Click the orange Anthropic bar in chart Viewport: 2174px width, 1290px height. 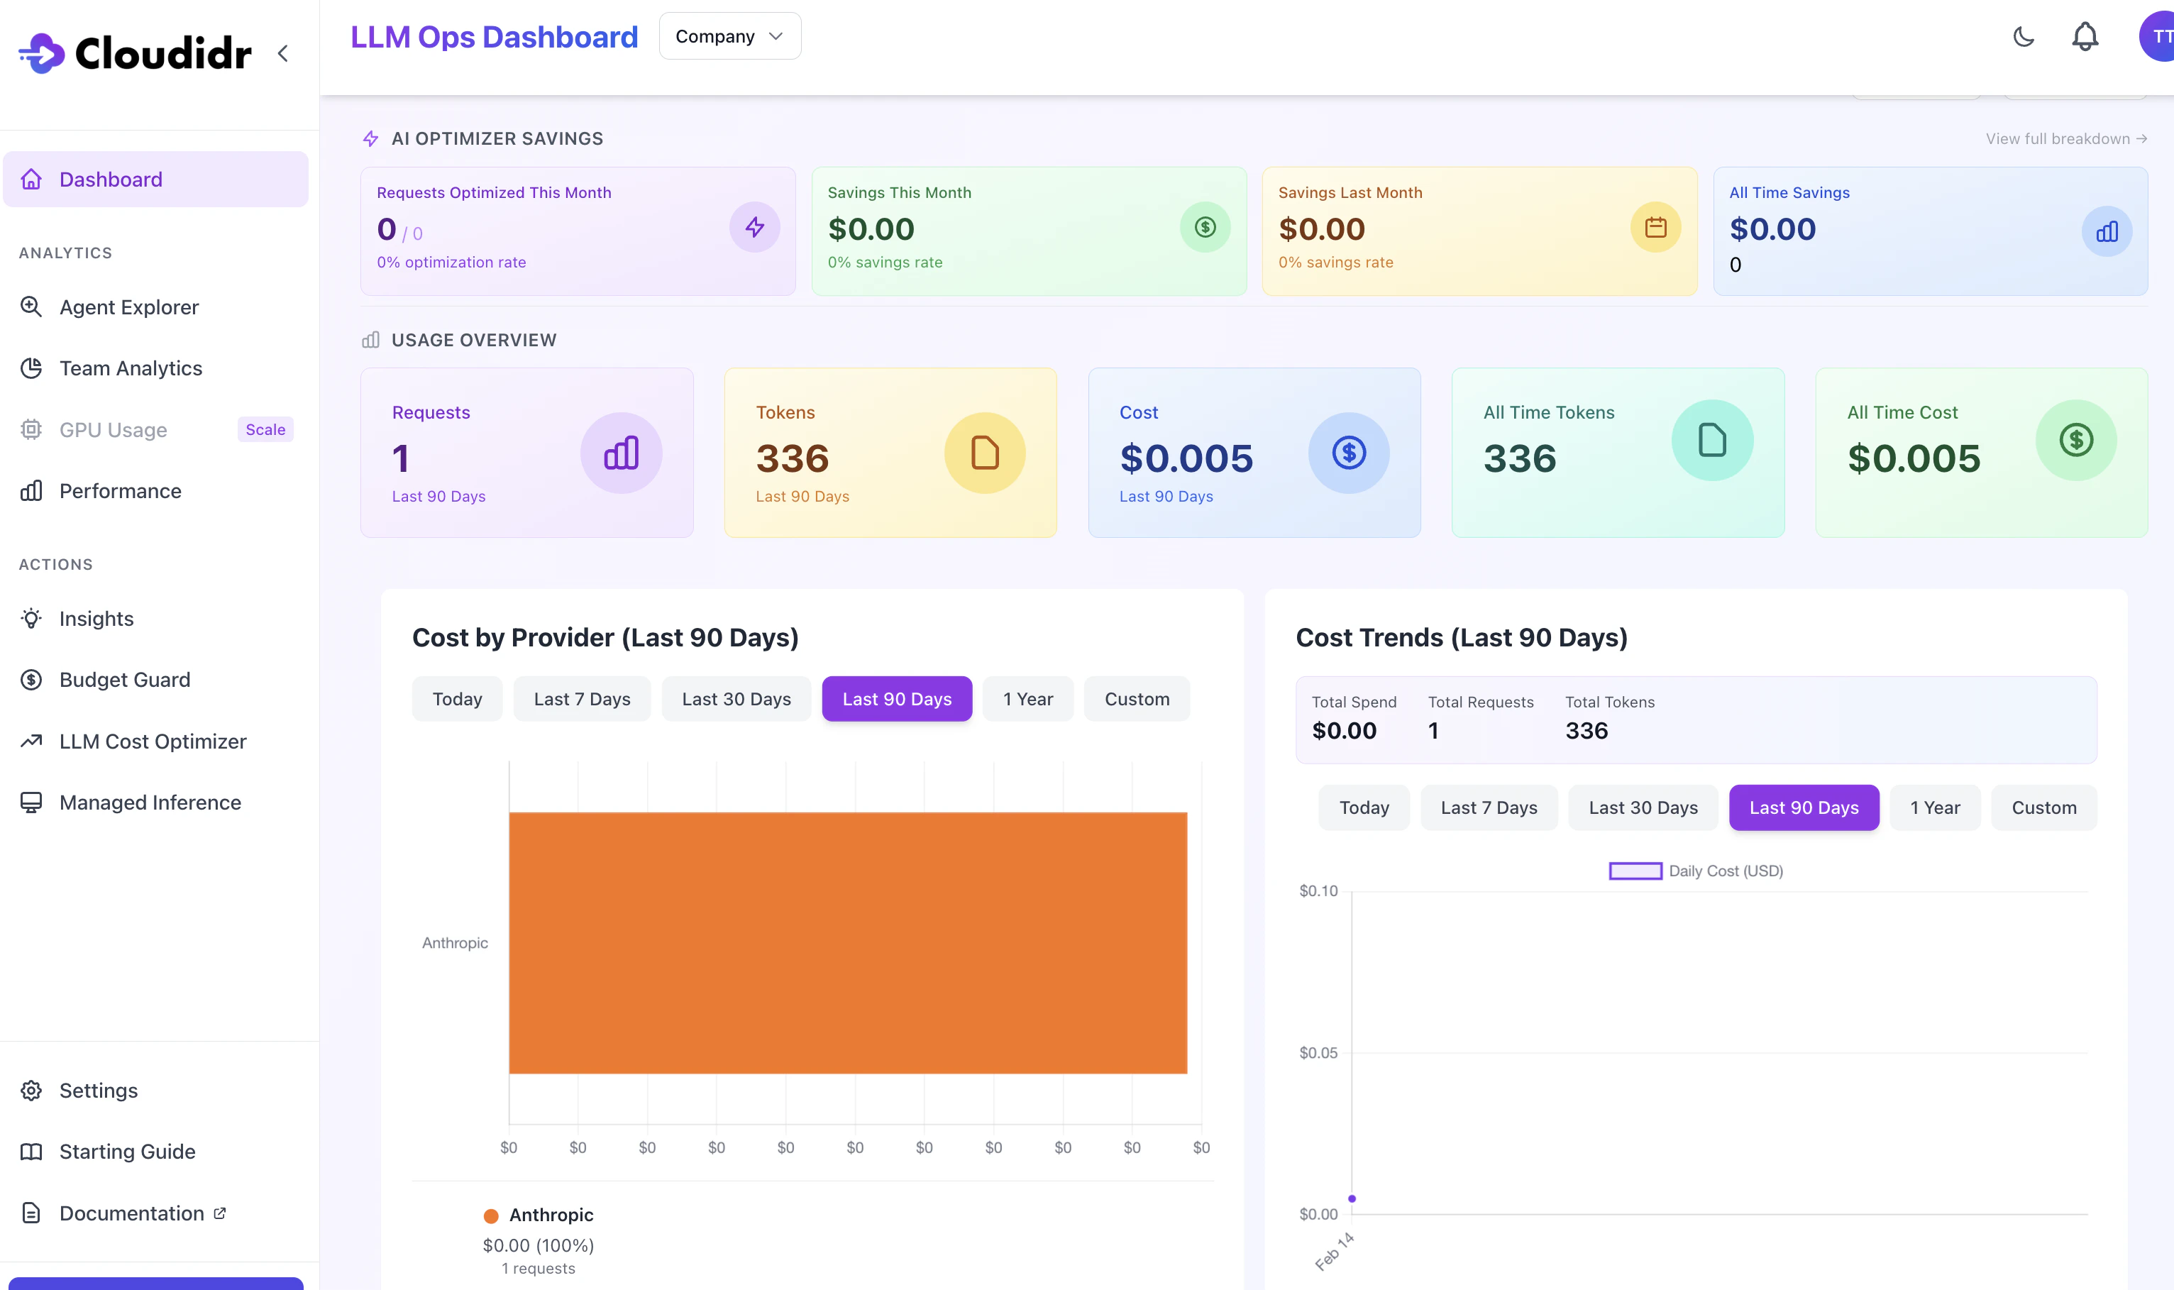847,942
